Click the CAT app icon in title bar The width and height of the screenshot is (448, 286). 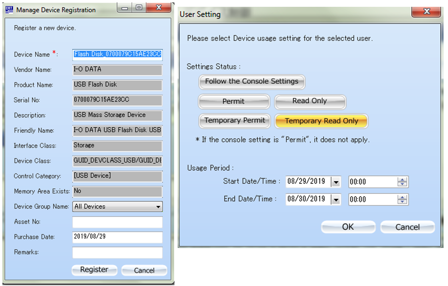point(9,10)
